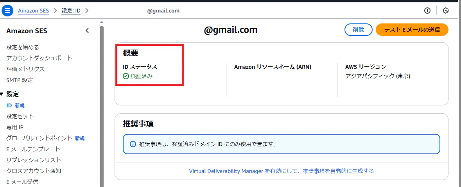Image resolution: width=461 pixels, height=187 pixels.
Task: Collapse the Amazon SES sidebar with chevron
Action: (x=87, y=30)
